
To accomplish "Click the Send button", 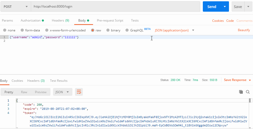I will (x=212, y=6).
